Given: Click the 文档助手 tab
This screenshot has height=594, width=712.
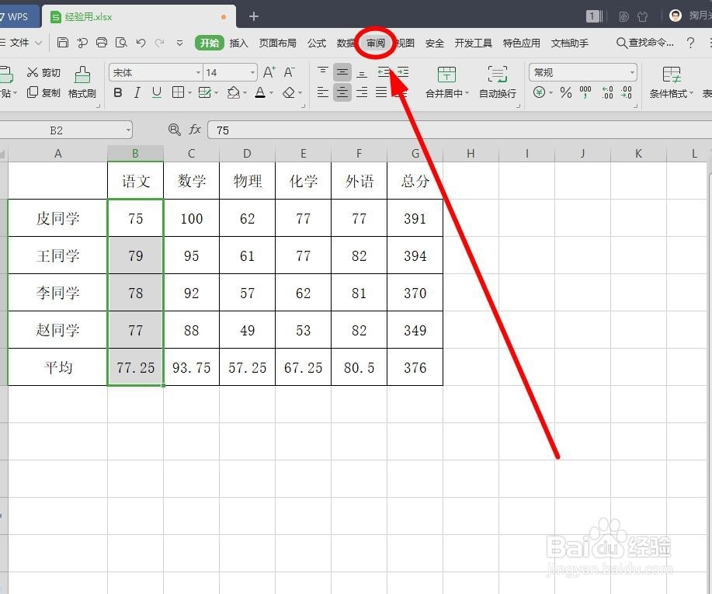Looking at the screenshot, I should pyautogui.click(x=569, y=43).
